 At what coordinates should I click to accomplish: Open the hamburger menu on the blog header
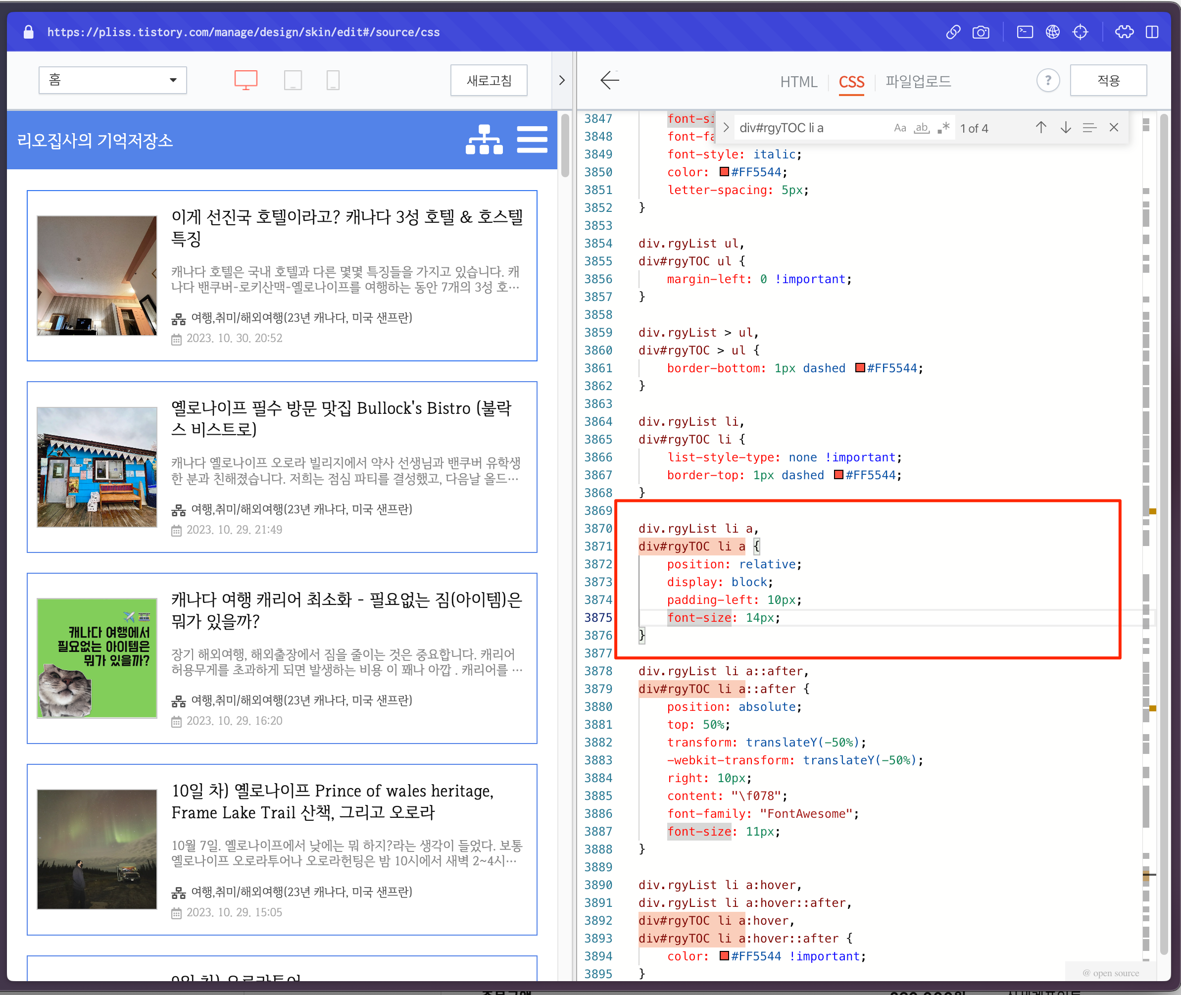(x=532, y=140)
